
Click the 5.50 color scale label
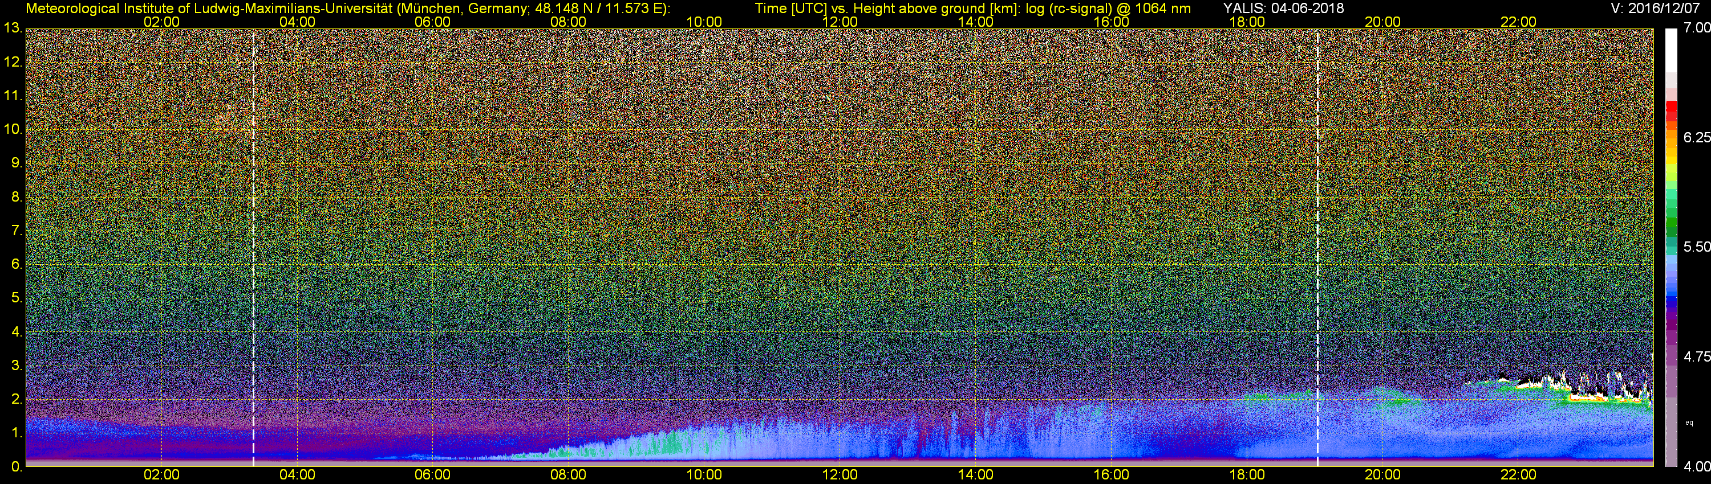(1696, 247)
